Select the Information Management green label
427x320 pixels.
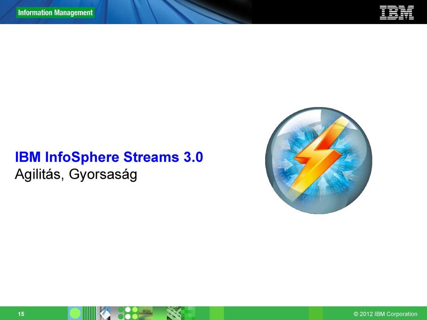(x=55, y=12)
